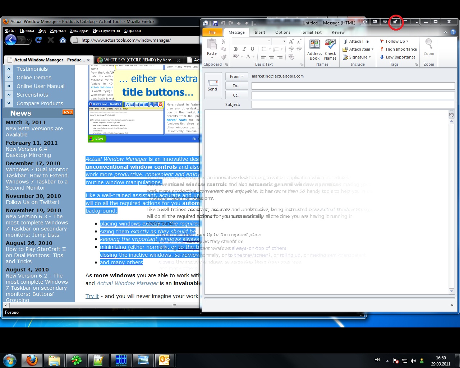Click the volume icon in the tray
Image resolution: width=460 pixels, height=368 pixels.
point(413,361)
